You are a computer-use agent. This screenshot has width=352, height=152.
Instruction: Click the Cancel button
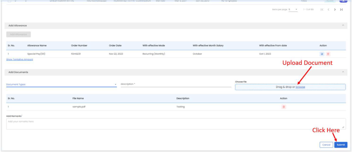tap(326, 145)
